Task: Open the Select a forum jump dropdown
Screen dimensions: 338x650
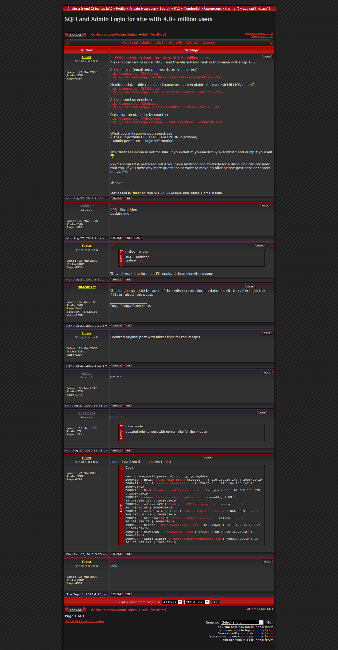Action: [x=242, y=622]
